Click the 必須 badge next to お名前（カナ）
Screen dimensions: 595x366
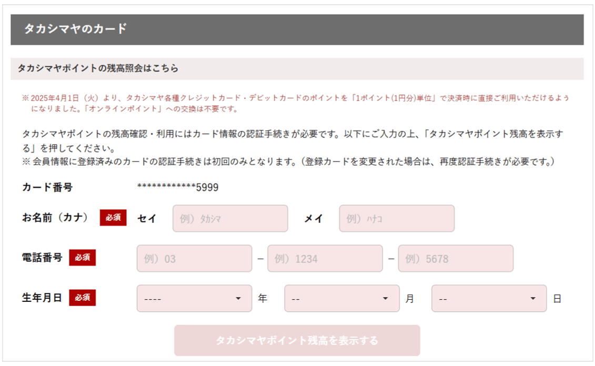point(113,218)
